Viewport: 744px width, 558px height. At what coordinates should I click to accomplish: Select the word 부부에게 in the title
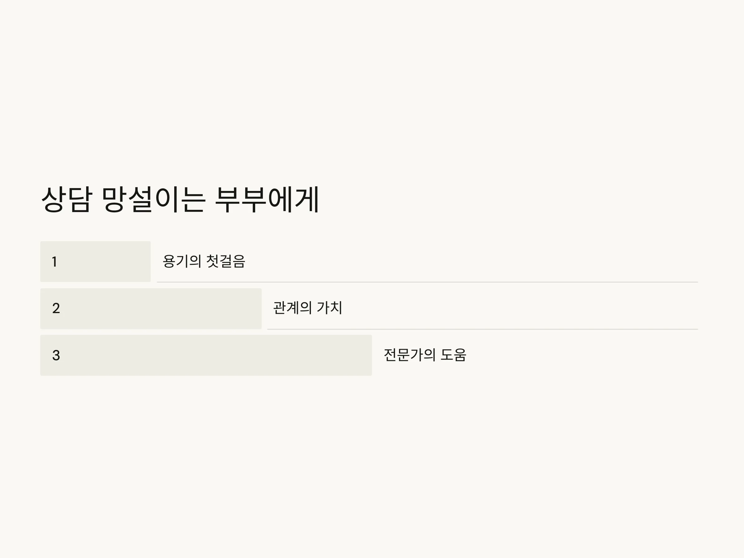267,199
